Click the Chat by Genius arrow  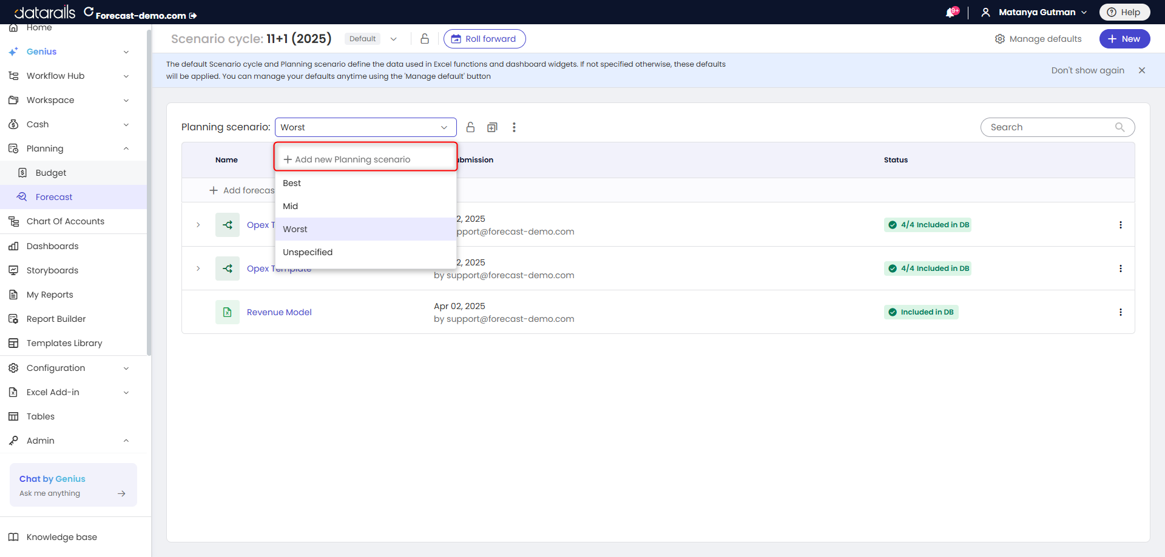click(121, 493)
